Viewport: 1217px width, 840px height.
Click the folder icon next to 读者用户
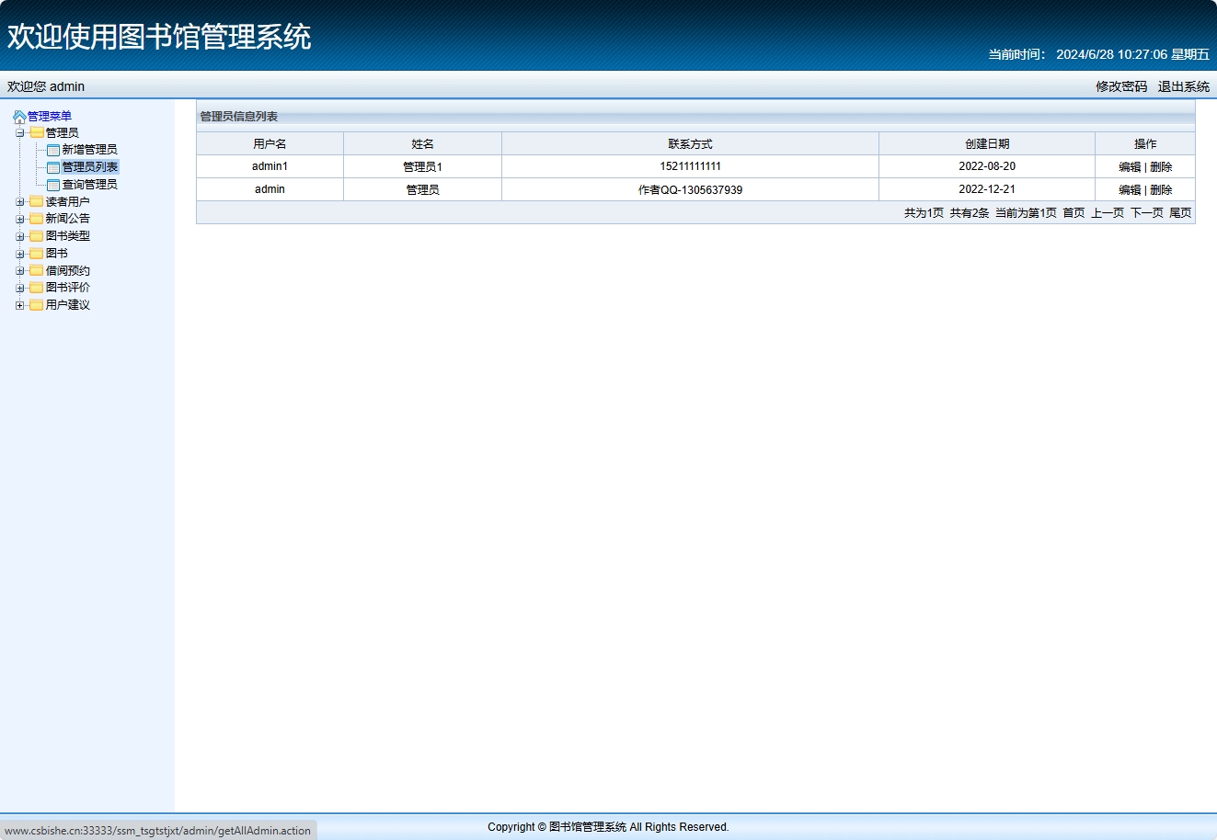point(37,202)
